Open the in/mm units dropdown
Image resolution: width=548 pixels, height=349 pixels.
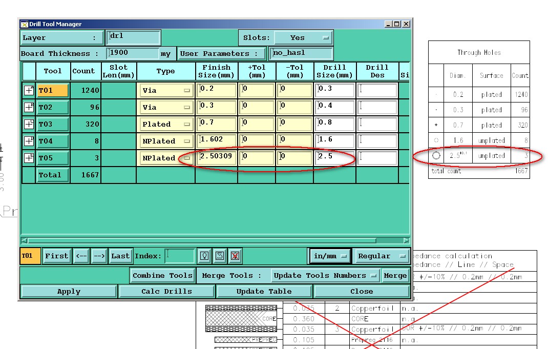coord(330,256)
